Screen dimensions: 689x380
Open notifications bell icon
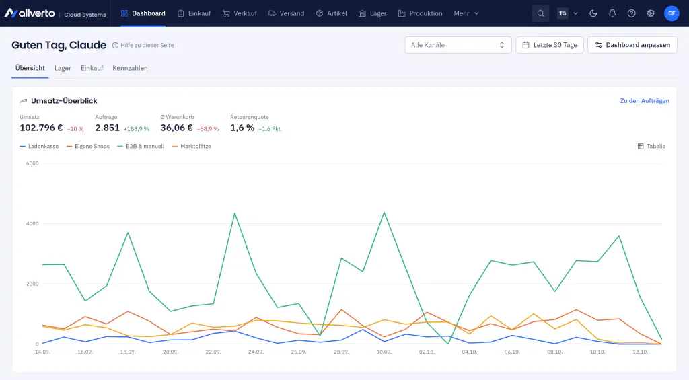tap(612, 13)
